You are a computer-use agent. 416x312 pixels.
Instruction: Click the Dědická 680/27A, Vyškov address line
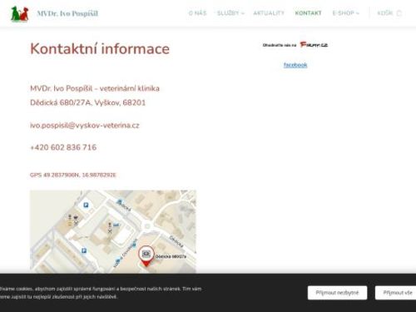tap(87, 102)
